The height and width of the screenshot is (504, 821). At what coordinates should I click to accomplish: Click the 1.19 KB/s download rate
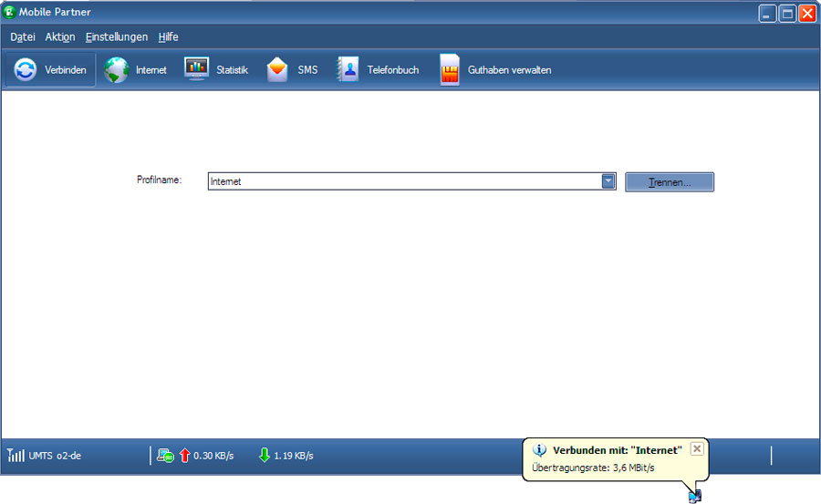[x=293, y=456]
